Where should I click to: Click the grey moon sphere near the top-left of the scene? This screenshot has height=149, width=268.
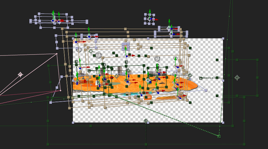pos(98,55)
